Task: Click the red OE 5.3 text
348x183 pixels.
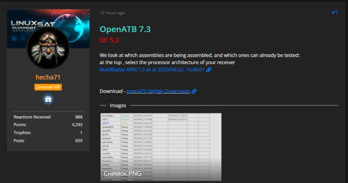Action: click(109, 40)
